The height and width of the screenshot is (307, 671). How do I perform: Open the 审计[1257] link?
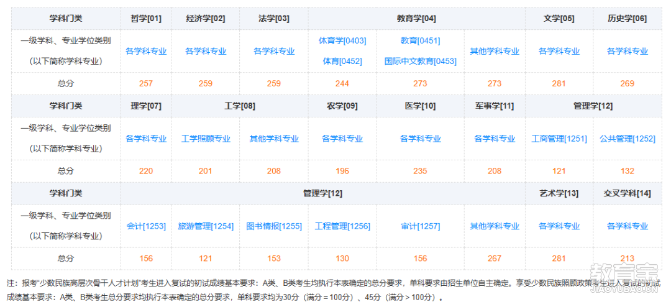pyautogui.click(x=420, y=226)
